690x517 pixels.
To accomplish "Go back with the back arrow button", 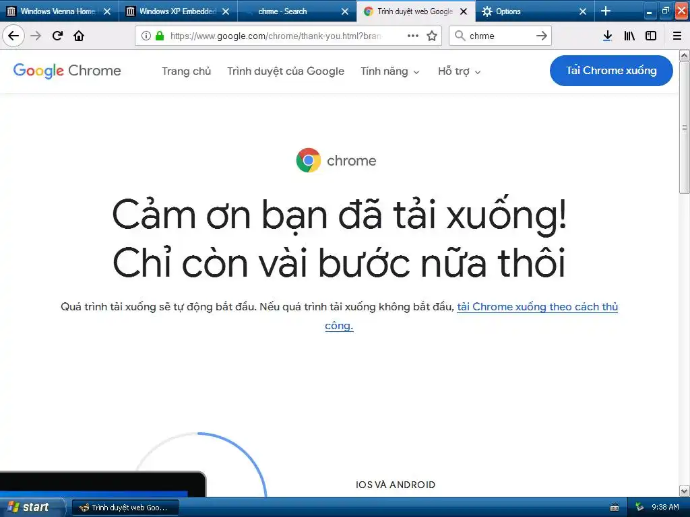I will coord(13,36).
